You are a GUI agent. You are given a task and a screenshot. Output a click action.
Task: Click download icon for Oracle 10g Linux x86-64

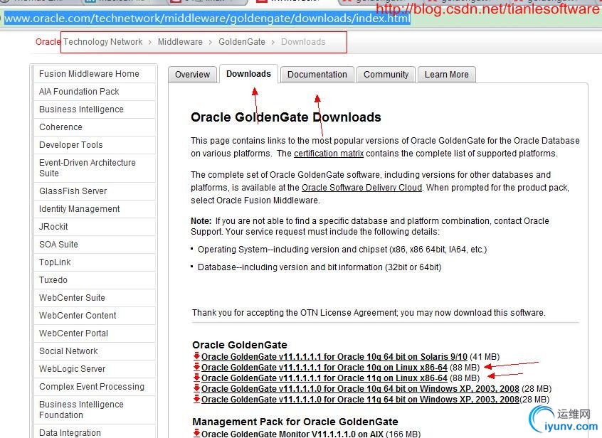point(196,367)
